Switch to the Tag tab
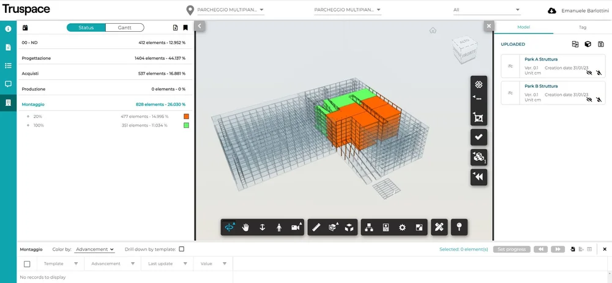 pyautogui.click(x=583, y=28)
